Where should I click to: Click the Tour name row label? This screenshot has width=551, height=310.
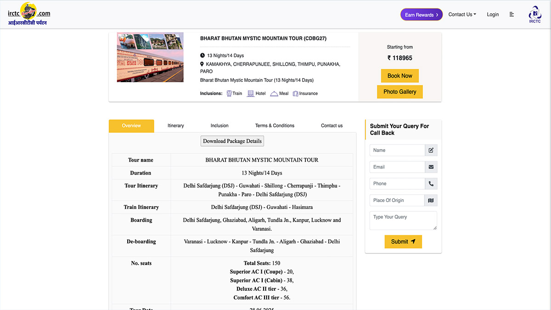pyautogui.click(x=141, y=160)
